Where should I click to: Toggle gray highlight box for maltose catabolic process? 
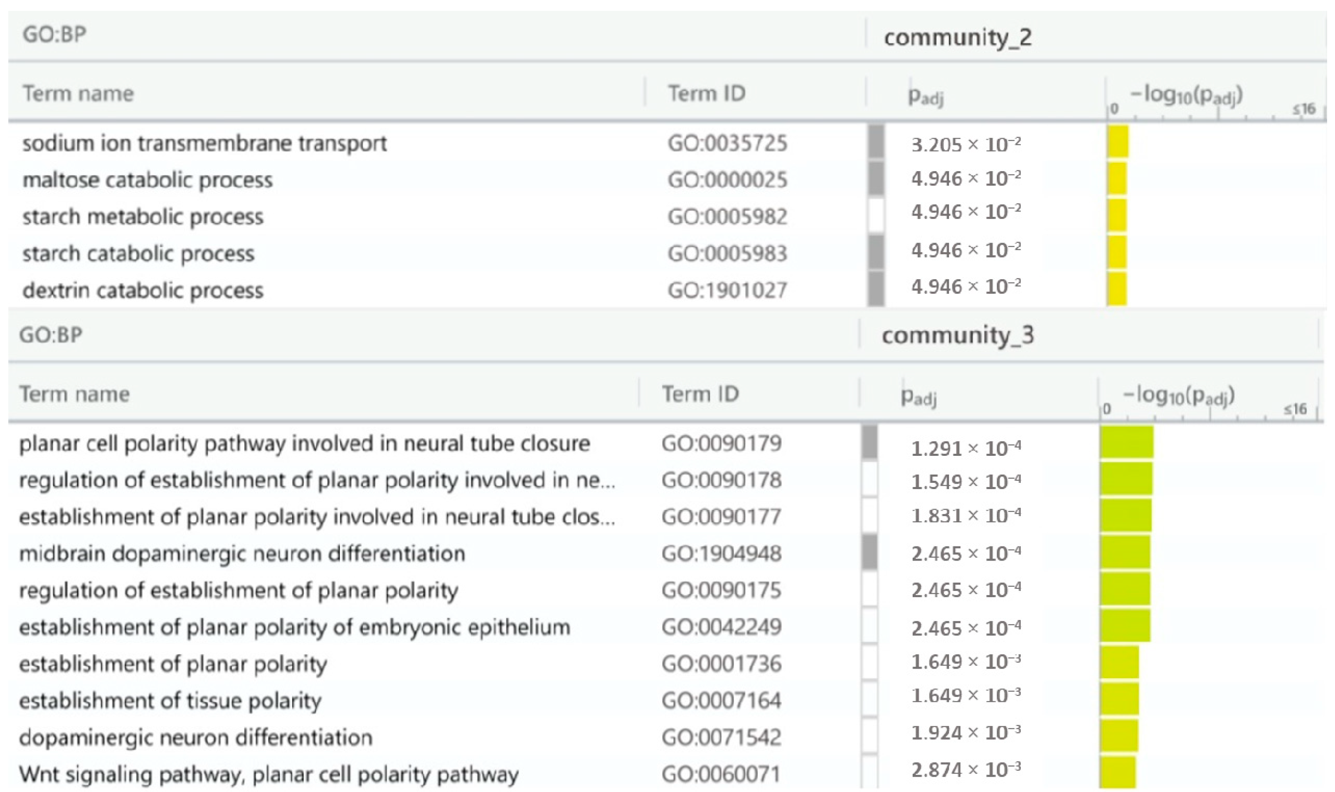coord(875,179)
